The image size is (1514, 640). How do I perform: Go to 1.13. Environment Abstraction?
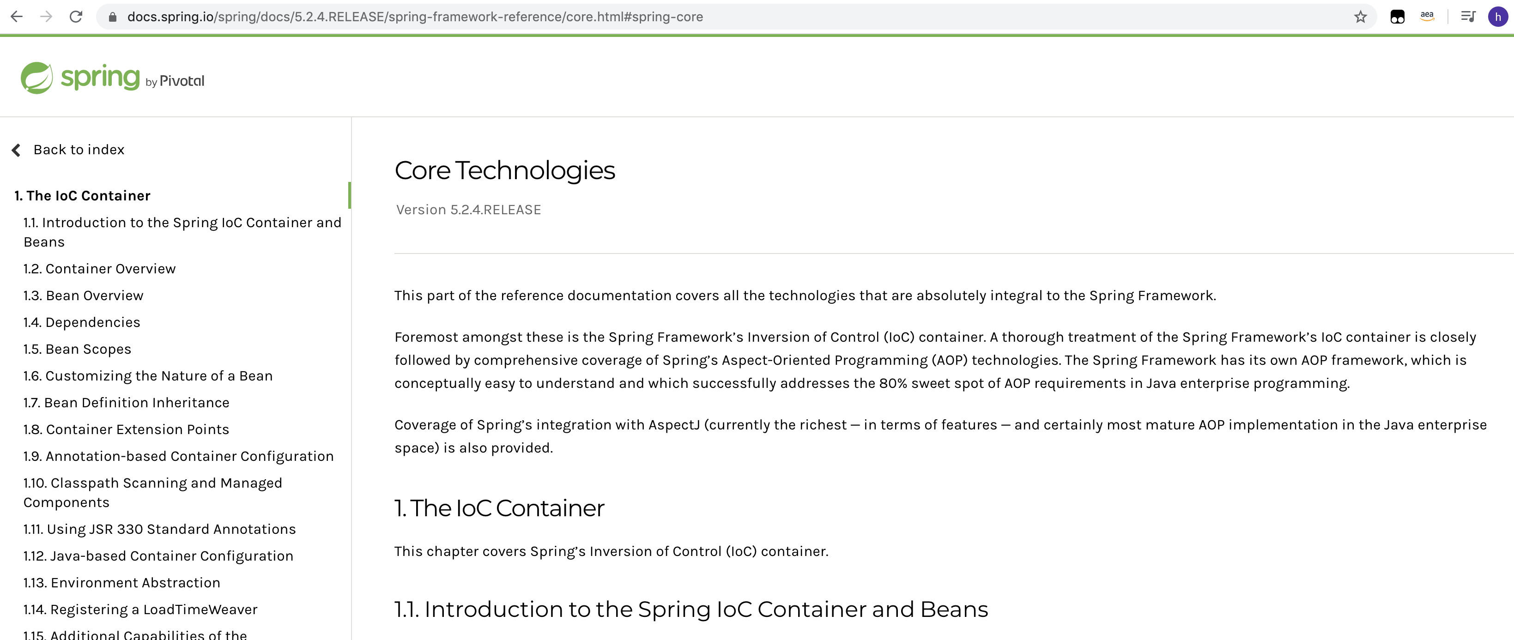121,582
